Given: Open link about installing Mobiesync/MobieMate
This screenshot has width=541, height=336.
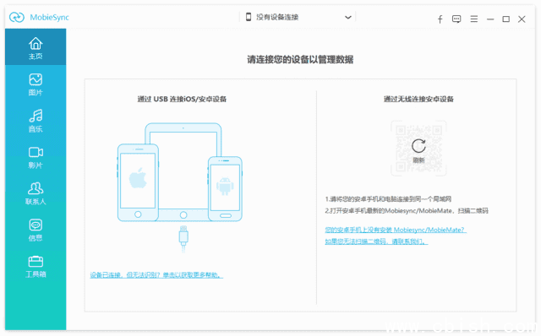Looking at the screenshot, I should point(396,230).
